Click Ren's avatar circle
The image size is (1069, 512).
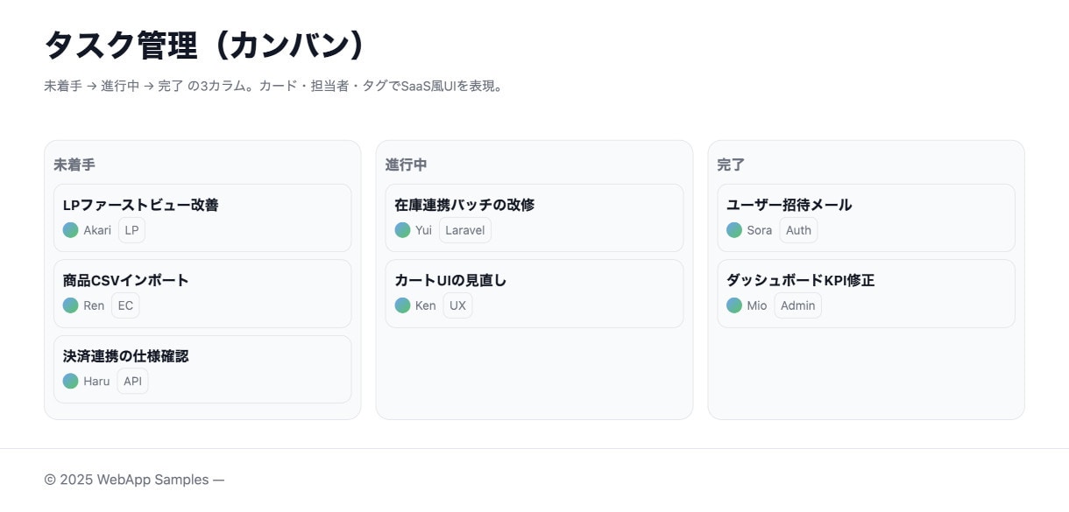pos(71,305)
